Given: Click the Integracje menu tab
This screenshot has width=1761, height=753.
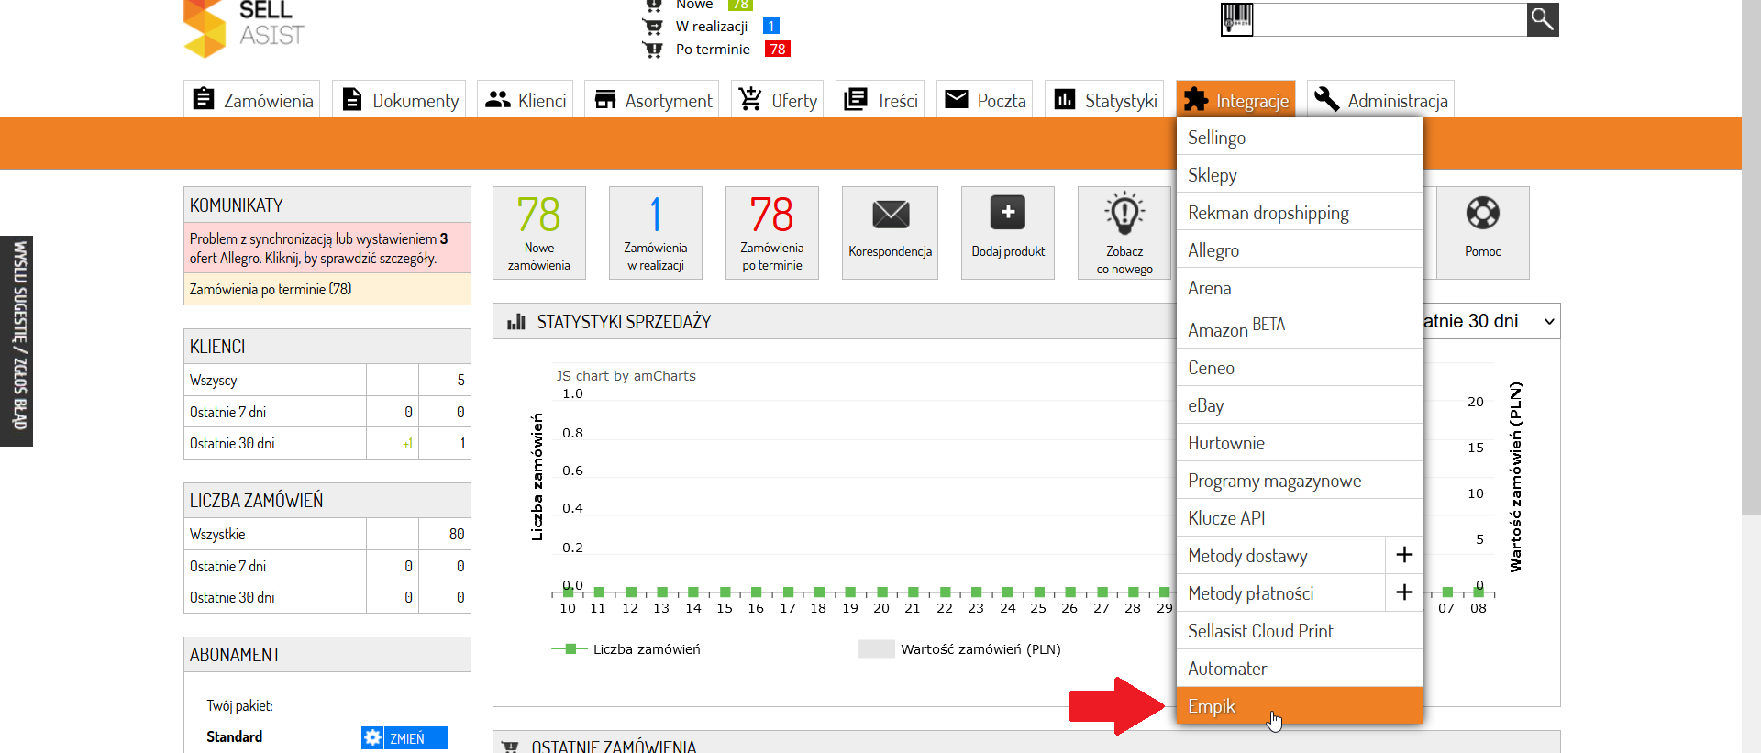Looking at the screenshot, I should [x=1235, y=99].
